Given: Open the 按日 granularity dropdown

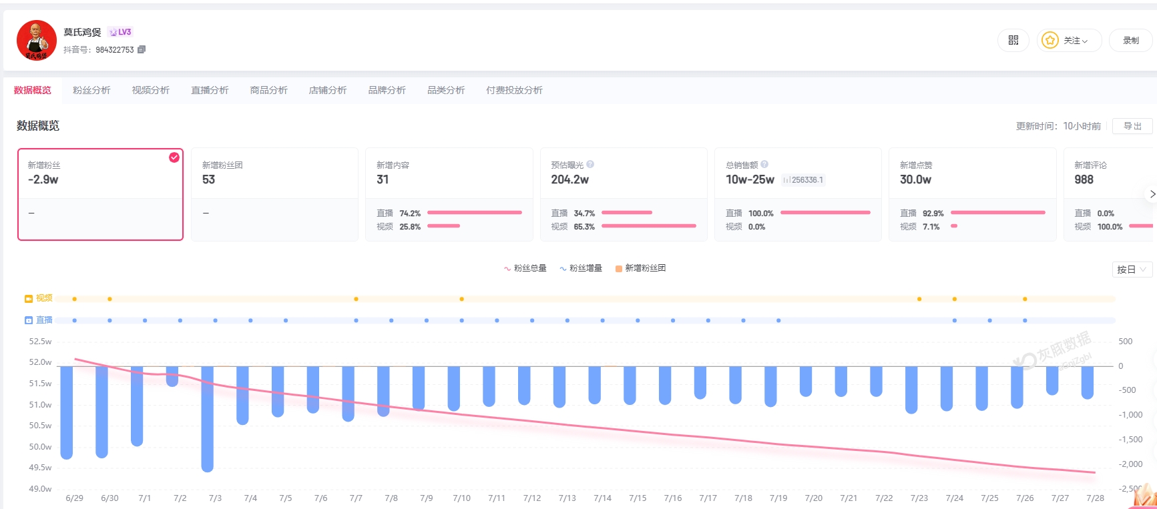Looking at the screenshot, I should pyautogui.click(x=1132, y=270).
